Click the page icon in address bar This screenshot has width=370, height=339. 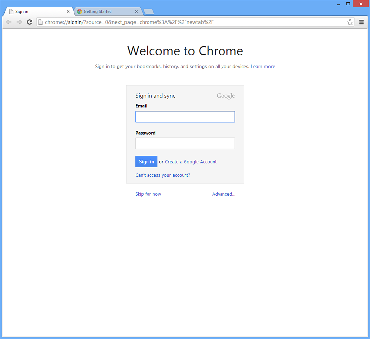click(x=41, y=22)
